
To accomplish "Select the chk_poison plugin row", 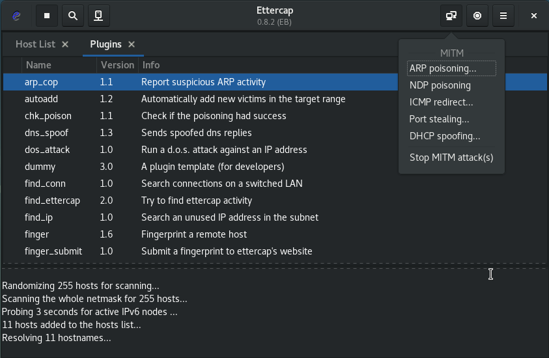I will point(48,116).
